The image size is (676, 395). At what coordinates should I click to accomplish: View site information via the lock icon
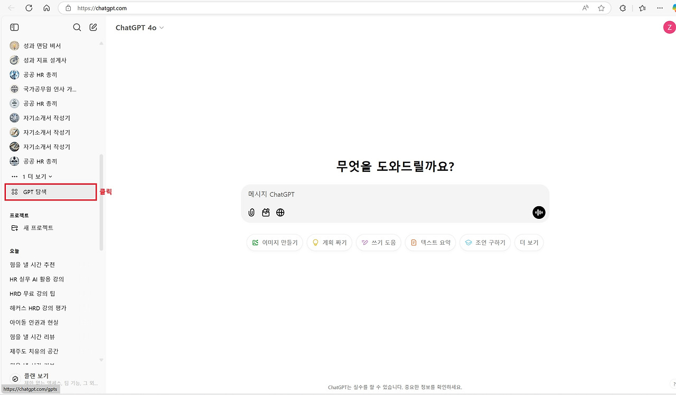click(68, 8)
